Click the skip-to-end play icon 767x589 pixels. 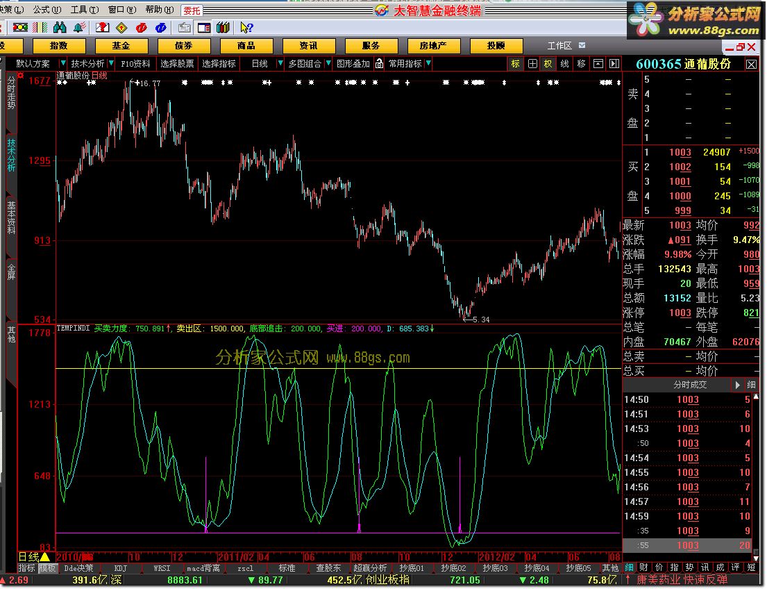pyautogui.click(x=614, y=64)
